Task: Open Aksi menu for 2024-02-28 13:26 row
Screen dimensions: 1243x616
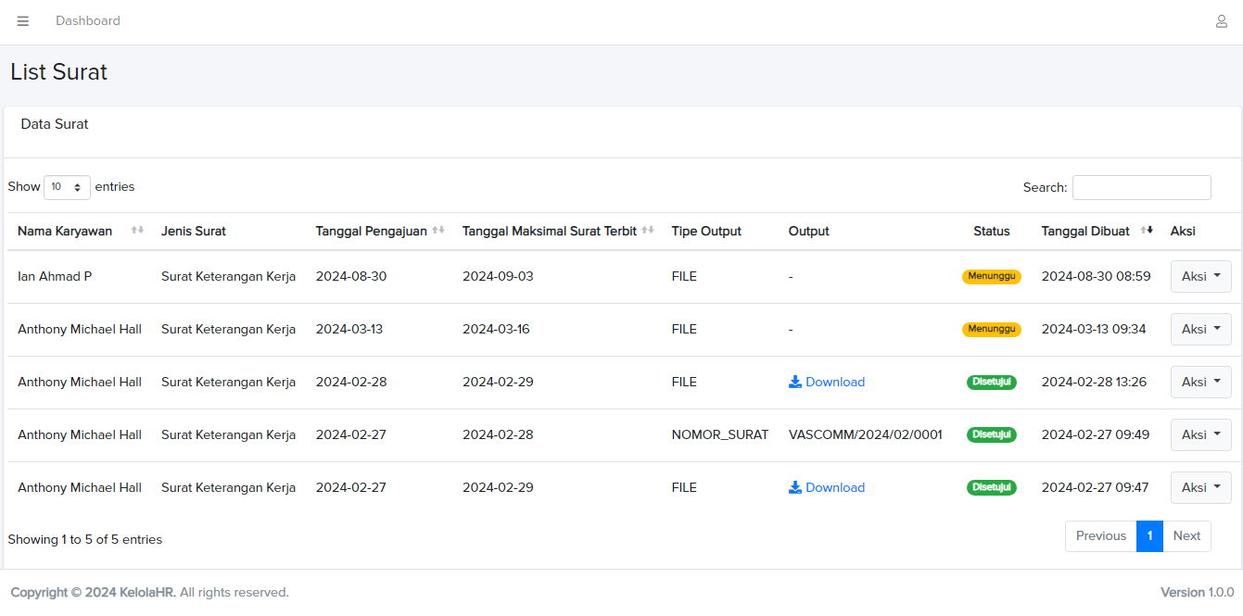Action: tap(1200, 382)
